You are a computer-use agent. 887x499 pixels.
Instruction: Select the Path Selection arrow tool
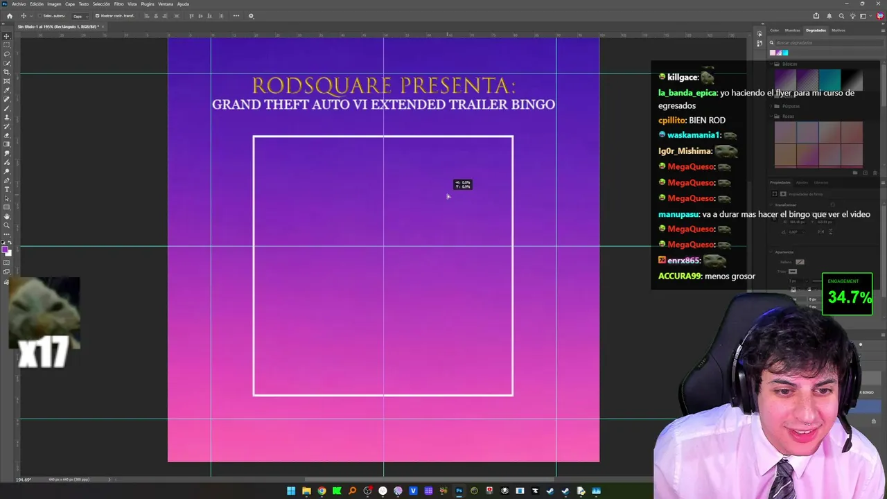(x=7, y=198)
